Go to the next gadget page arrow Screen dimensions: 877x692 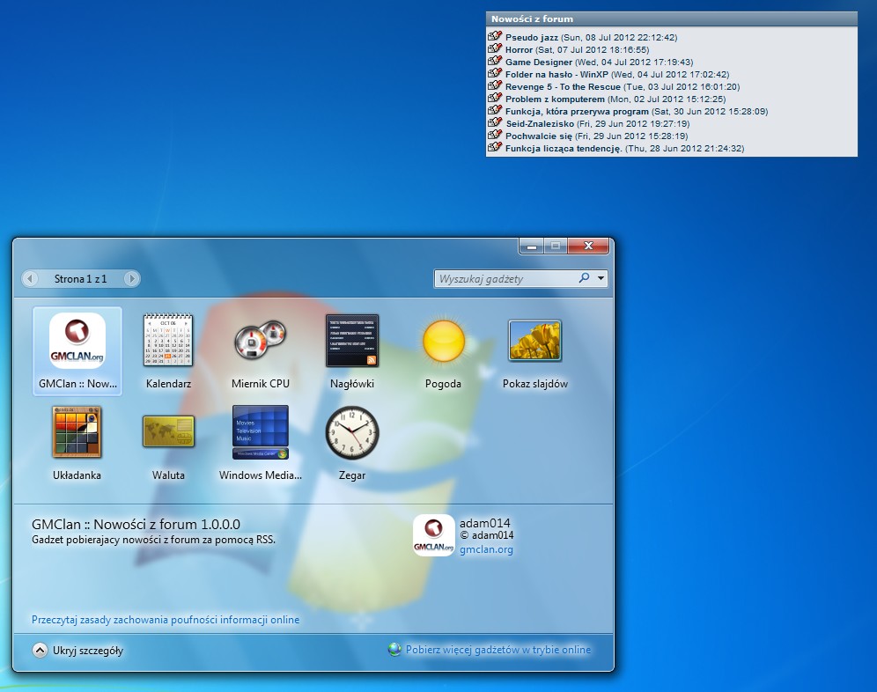(131, 279)
